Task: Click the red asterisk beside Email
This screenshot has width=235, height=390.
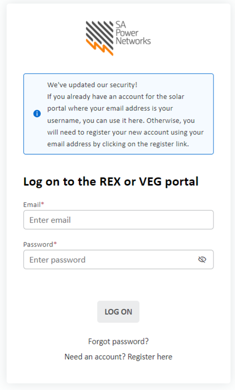Action: (x=43, y=204)
